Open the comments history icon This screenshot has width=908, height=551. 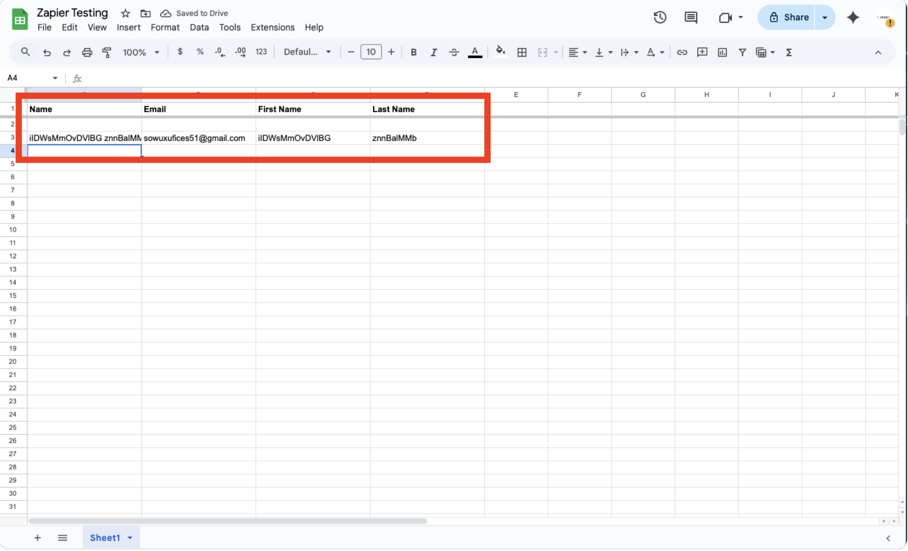pos(691,18)
